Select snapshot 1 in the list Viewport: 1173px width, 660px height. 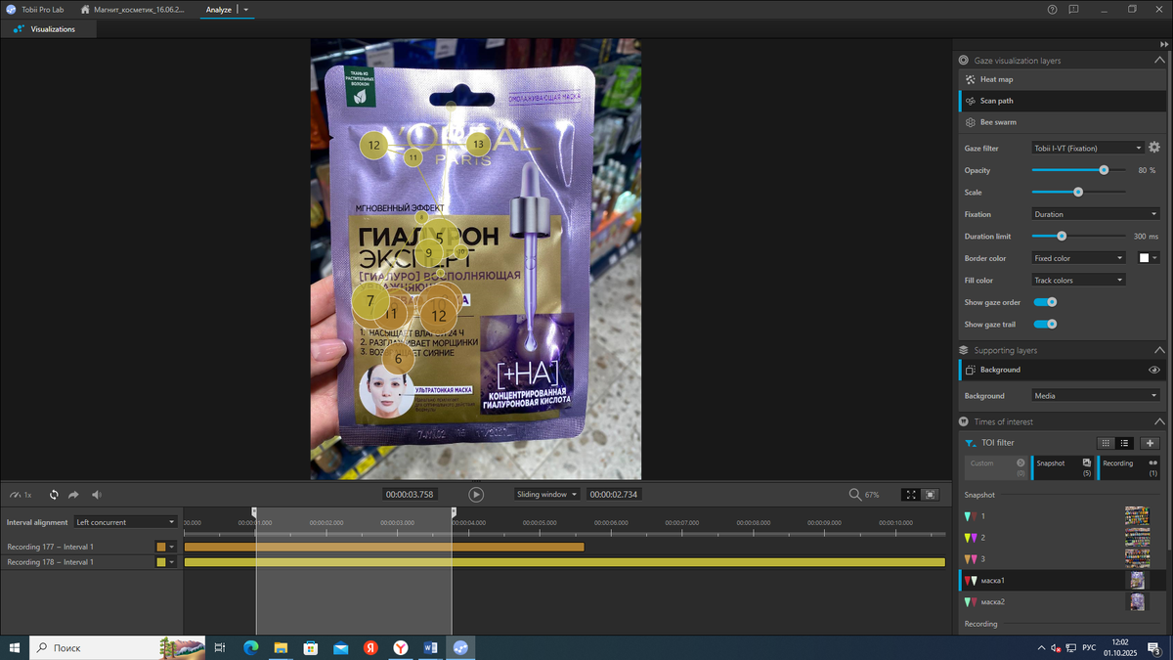(1060, 516)
